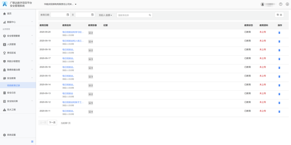Viewport: 291px width, 145px height.
Task: Open the project selector dropdown
Action: pyautogui.click(x=60, y=4)
